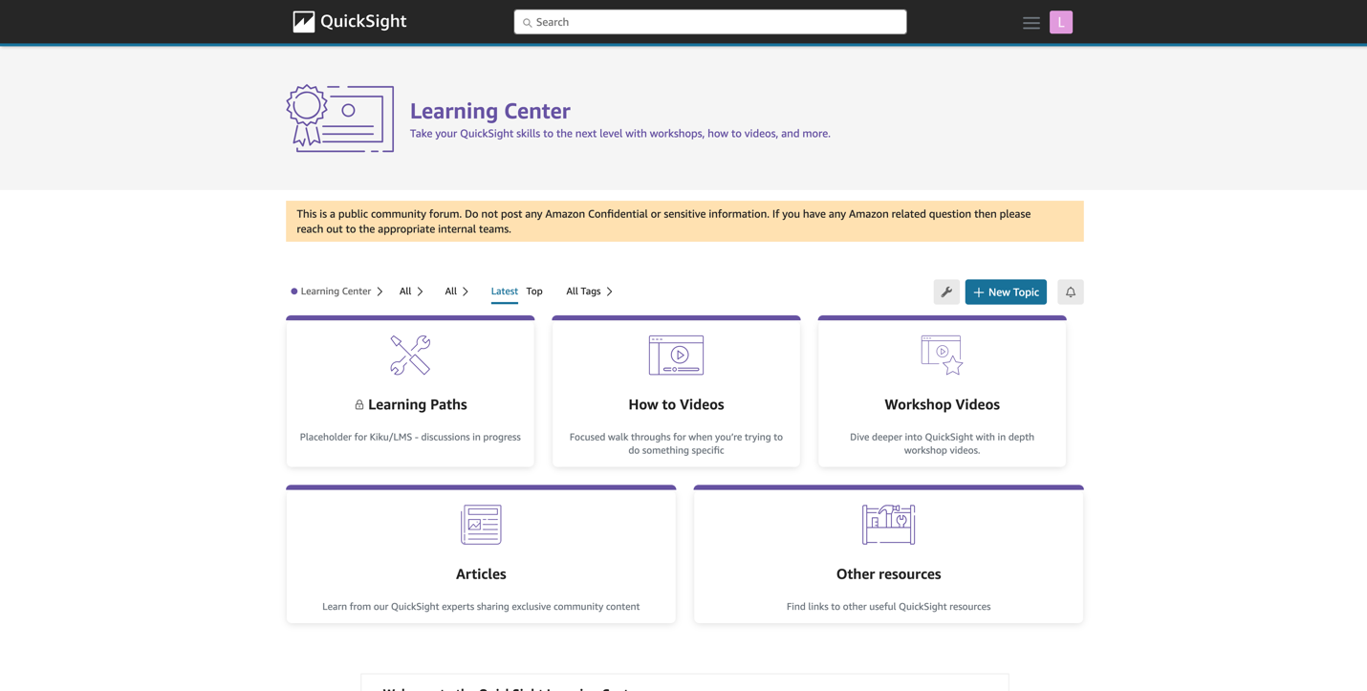The image size is (1367, 691).
Task: Click the public community forum notice banner
Action: point(684,222)
